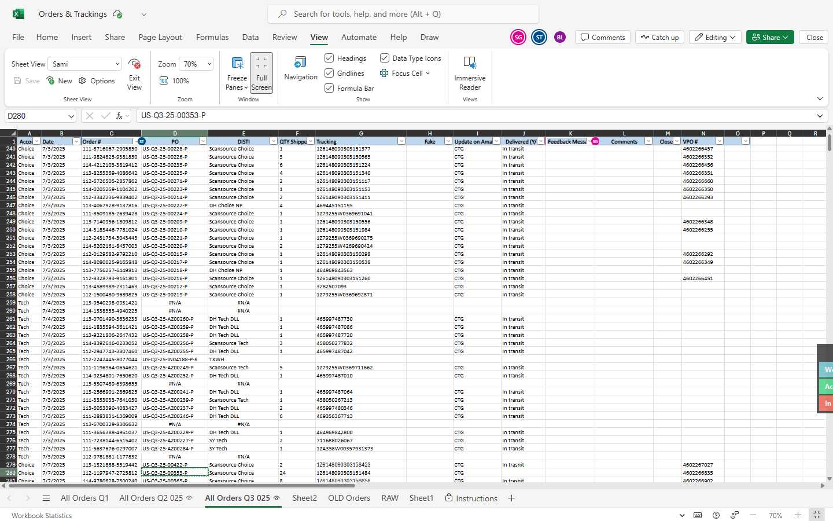Click the cloud saved status icon
This screenshot has height=521, width=833.
pyautogui.click(x=117, y=14)
